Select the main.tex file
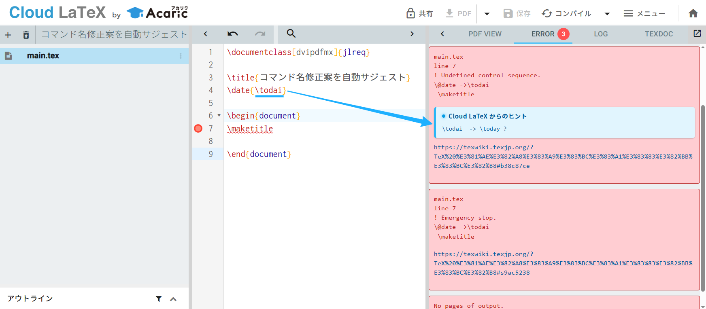The width and height of the screenshot is (706, 309). 94,56
